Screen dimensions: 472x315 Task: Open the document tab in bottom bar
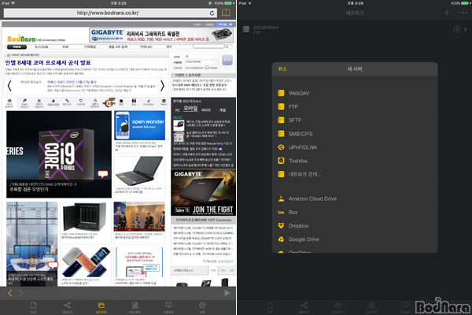tap(33, 307)
